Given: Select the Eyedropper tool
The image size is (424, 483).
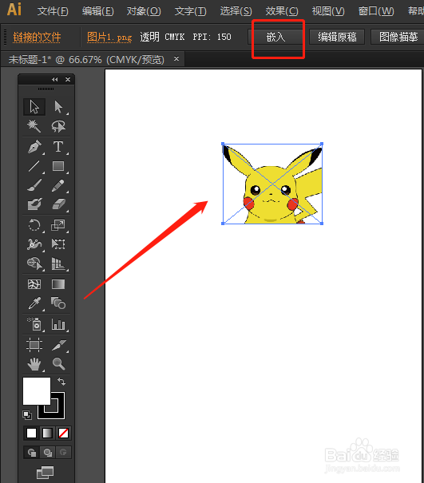Looking at the screenshot, I should click(x=34, y=303).
